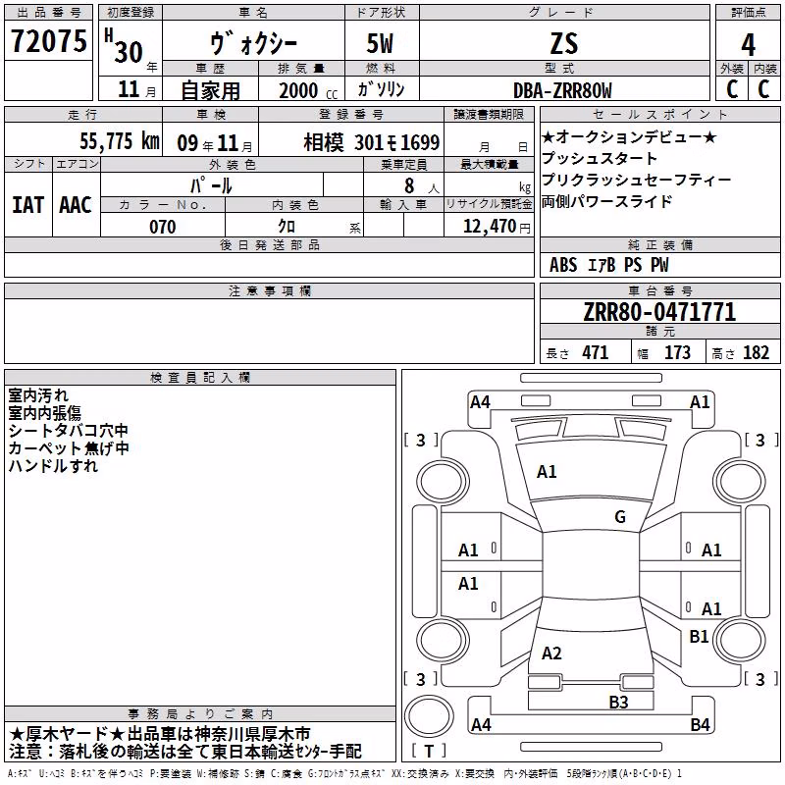Select chassis number ZRR80-0471771
The height and width of the screenshot is (785, 785).
[659, 312]
